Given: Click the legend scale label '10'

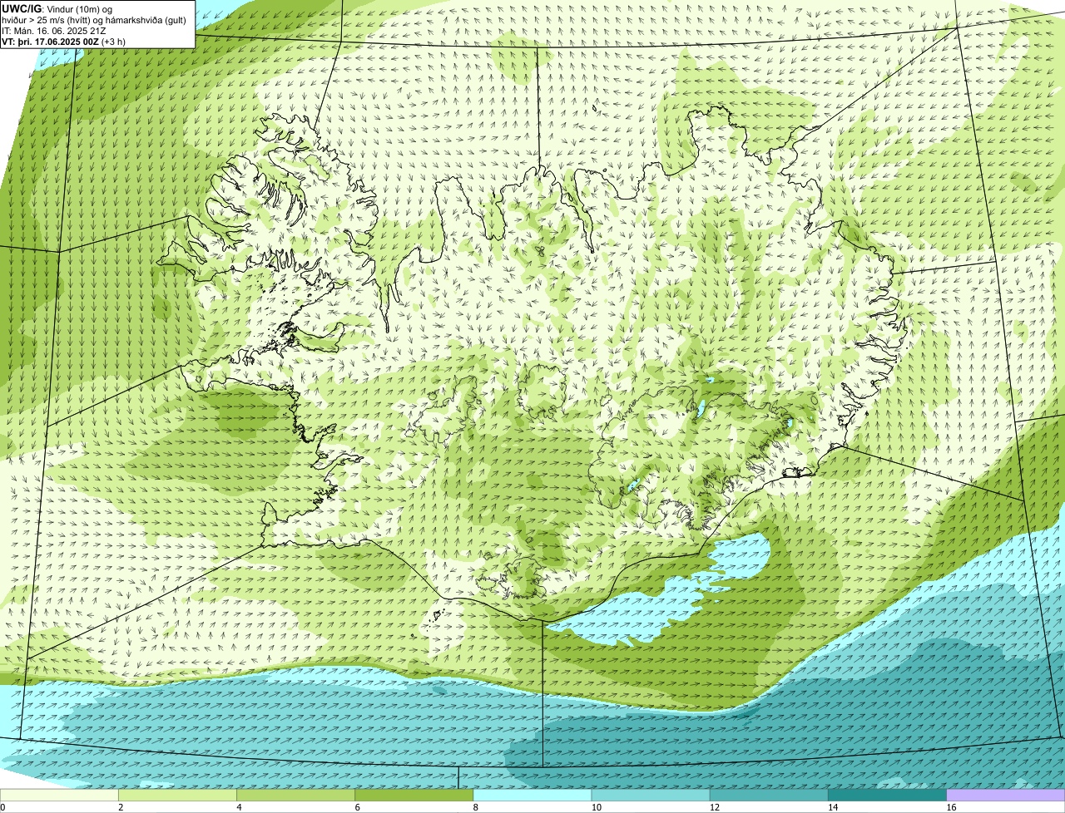Looking at the screenshot, I should tap(597, 807).
